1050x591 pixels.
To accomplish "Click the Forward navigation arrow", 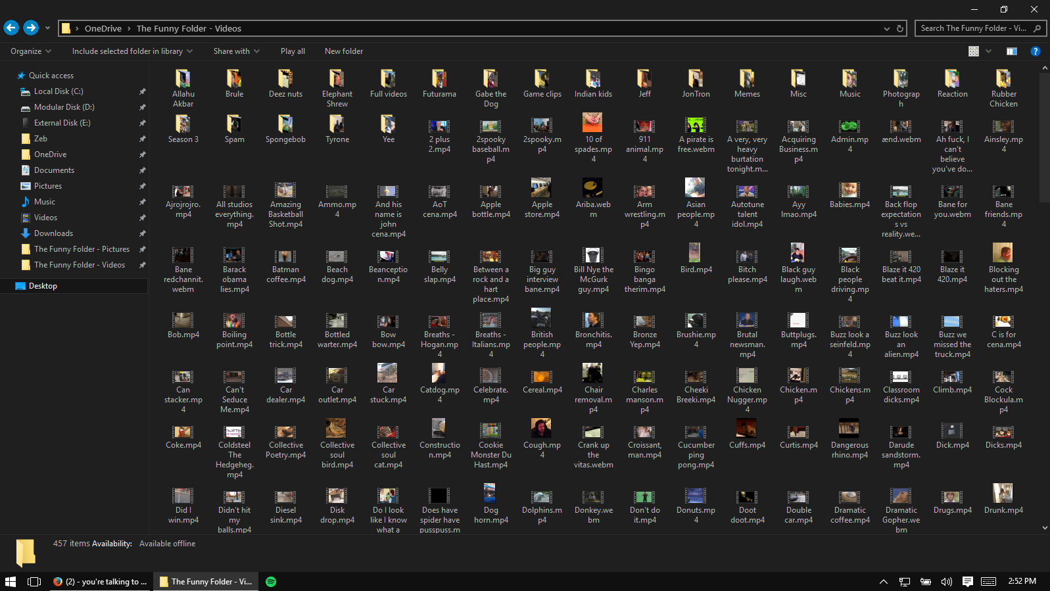I will click(x=31, y=28).
